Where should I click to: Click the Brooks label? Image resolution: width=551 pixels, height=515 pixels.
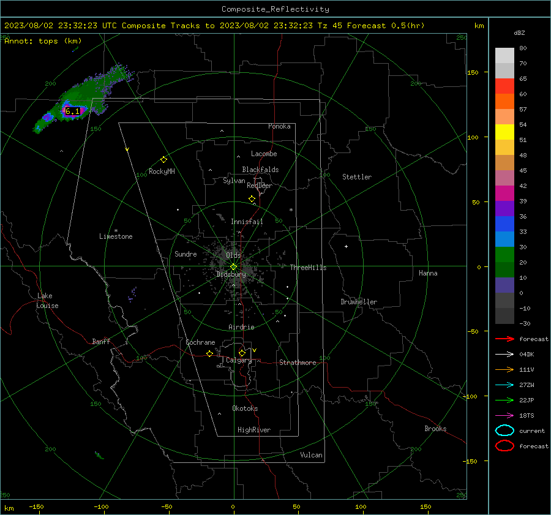pyautogui.click(x=435, y=429)
